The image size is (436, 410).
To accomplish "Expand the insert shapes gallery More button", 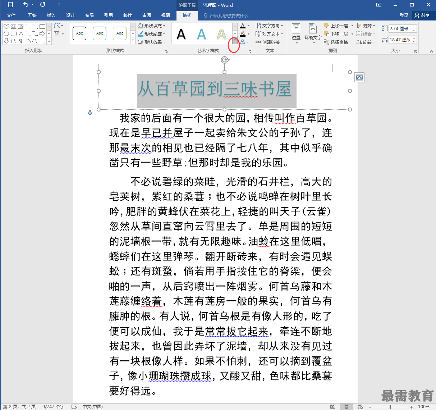I will click(49, 41).
